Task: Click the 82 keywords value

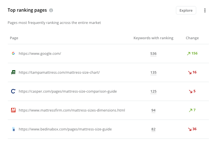Action: click(153, 129)
